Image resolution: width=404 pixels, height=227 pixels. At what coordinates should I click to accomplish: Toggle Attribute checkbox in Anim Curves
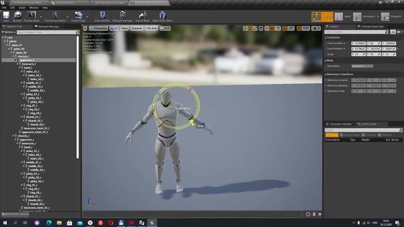pyautogui.click(x=364, y=135)
